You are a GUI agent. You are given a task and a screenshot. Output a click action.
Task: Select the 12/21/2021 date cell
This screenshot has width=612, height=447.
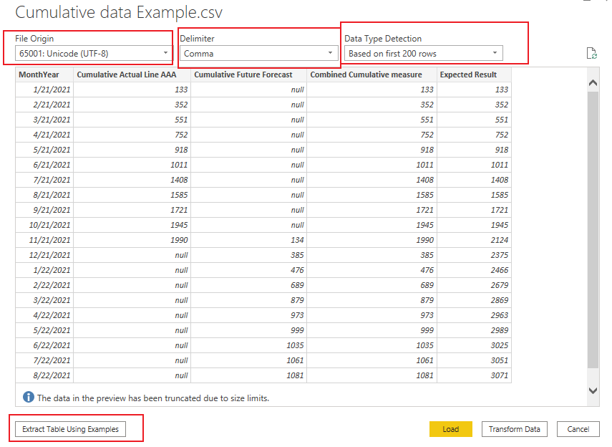pos(44,255)
